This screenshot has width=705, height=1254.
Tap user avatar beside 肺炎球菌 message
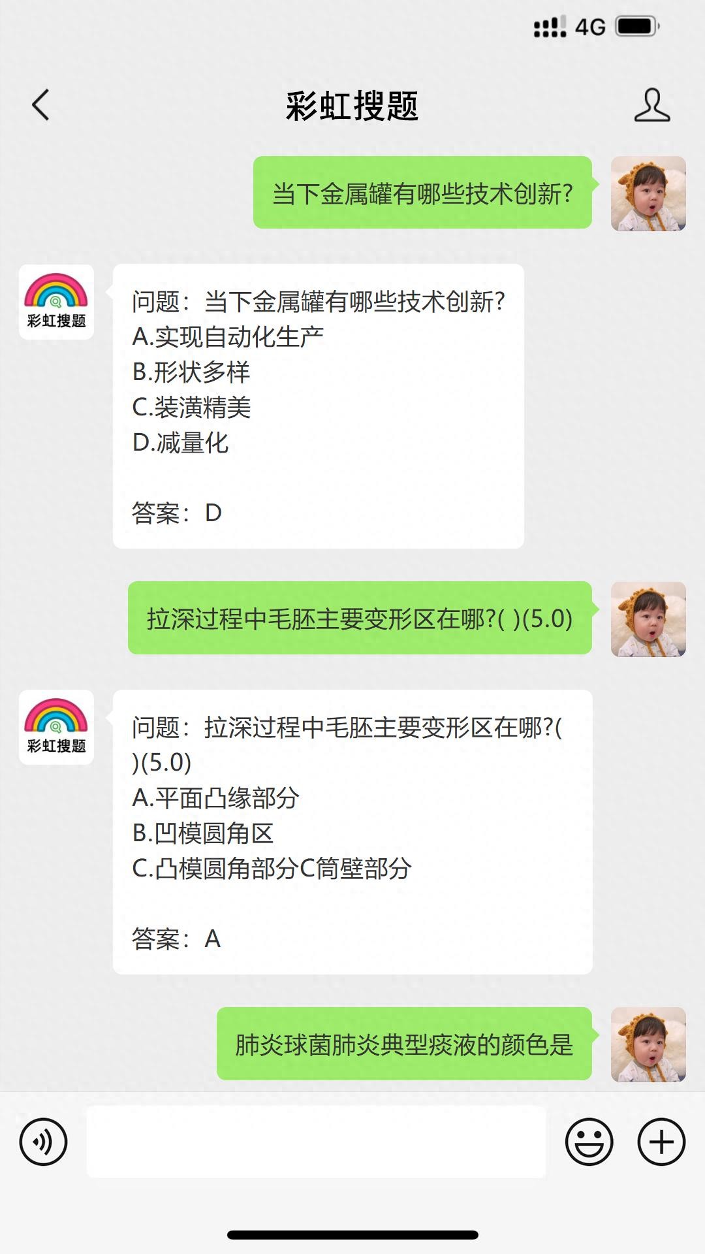point(648,1044)
